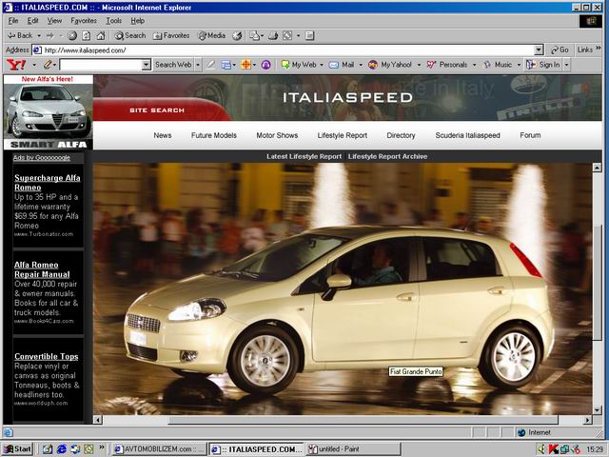Switch to AVTOMOBILIZEM.com taskbar window
Image resolution: width=609 pixels, height=457 pixels.
159,449
